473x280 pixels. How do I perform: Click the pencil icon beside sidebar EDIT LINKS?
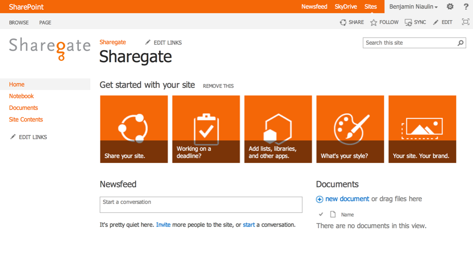click(x=13, y=137)
